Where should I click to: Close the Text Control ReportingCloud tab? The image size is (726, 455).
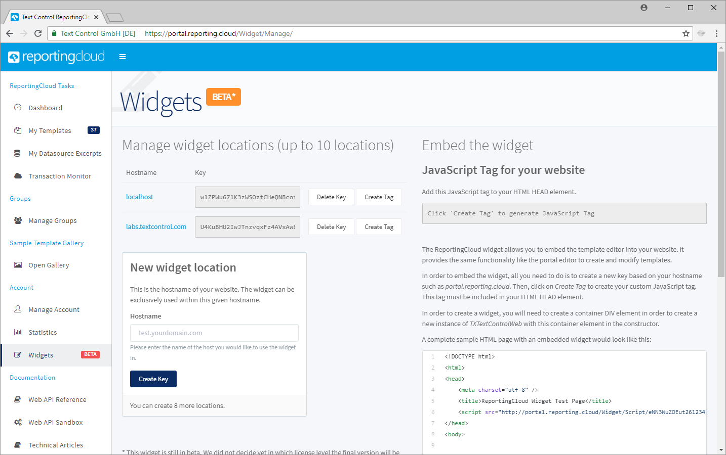pyautogui.click(x=96, y=17)
